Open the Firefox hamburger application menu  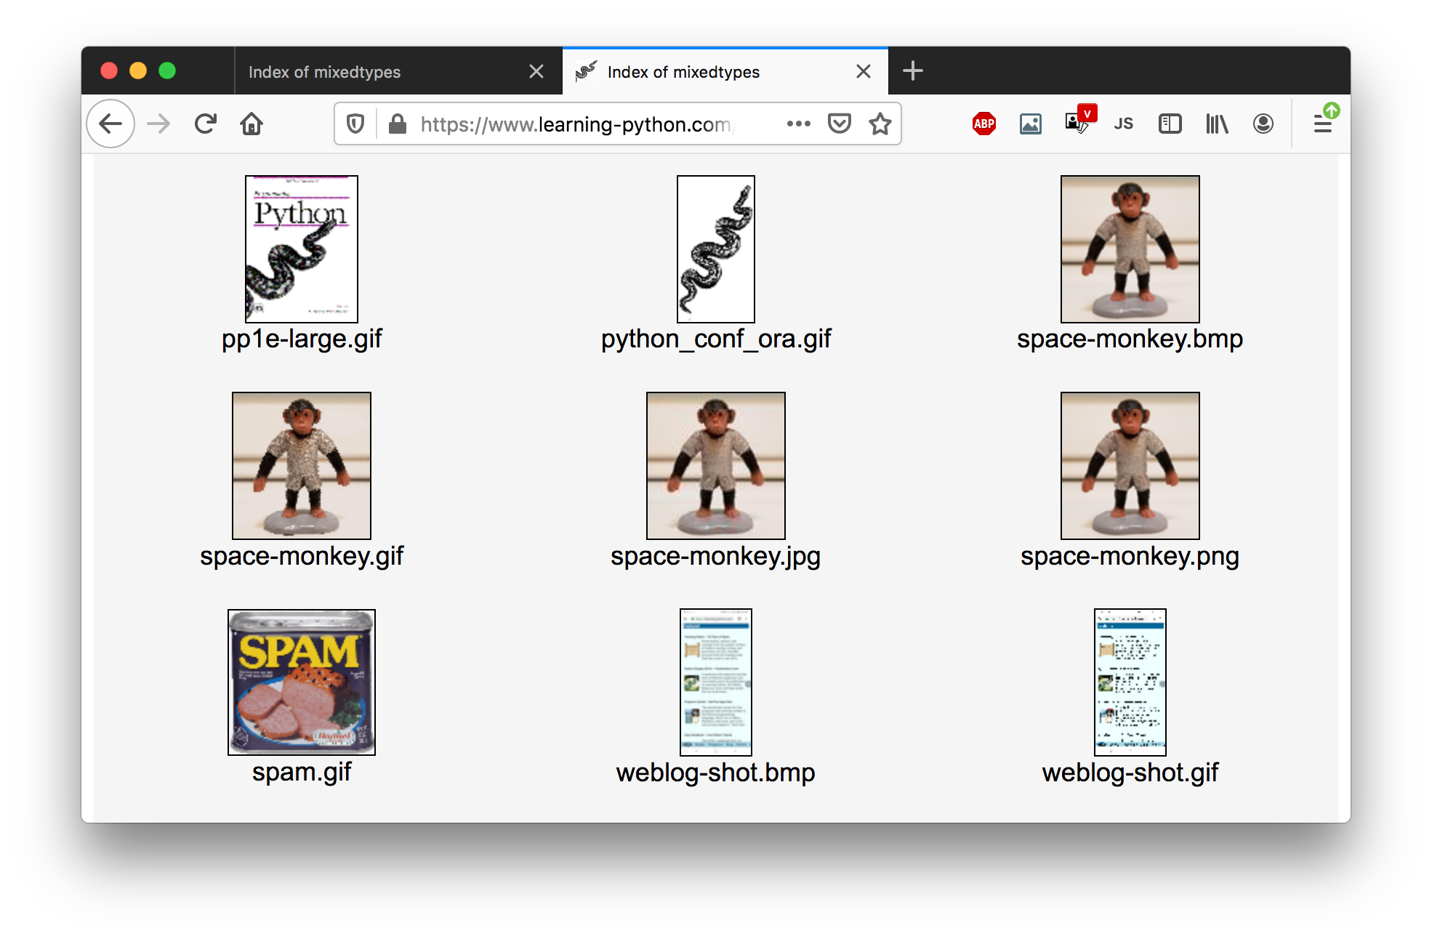(1322, 124)
